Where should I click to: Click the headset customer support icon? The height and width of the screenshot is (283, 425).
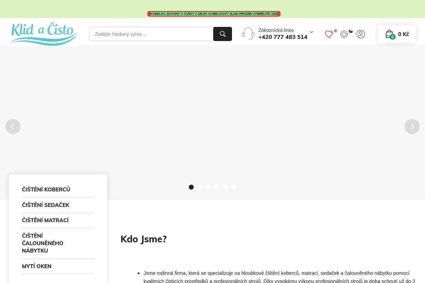248,33
